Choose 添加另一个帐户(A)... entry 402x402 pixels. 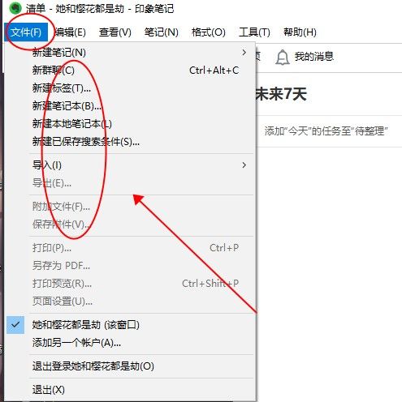click(x=130, y=343)
